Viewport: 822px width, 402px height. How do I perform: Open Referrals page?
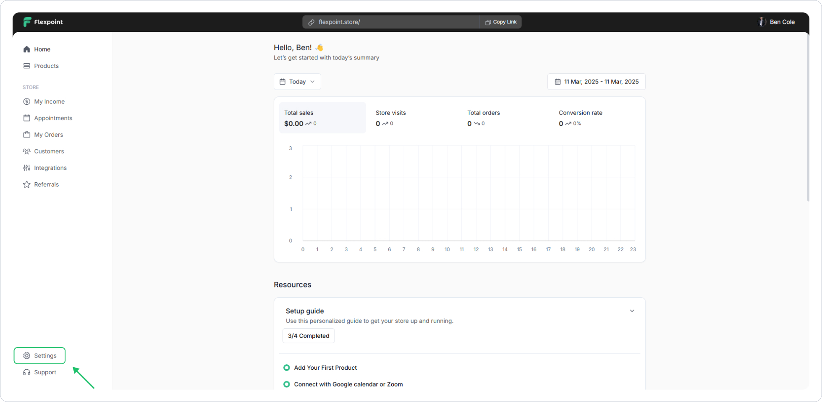pyautogui.click(x=46, y=184)
